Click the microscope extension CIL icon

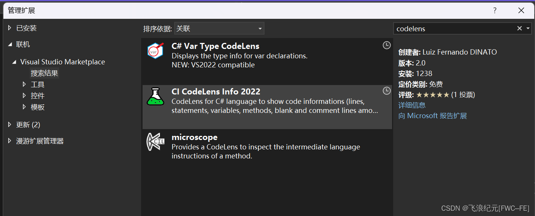pyautogui.click(x=155, y=142)
